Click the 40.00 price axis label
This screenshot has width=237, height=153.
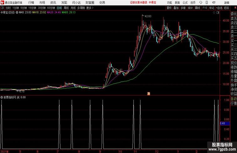pyautogui.click(x=226, y=21)
